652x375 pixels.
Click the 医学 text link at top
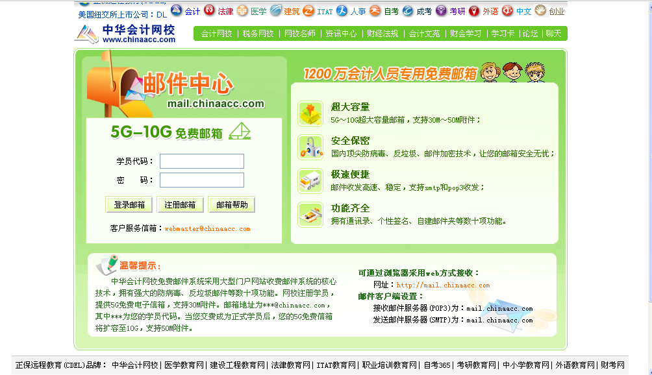[258, 12]
